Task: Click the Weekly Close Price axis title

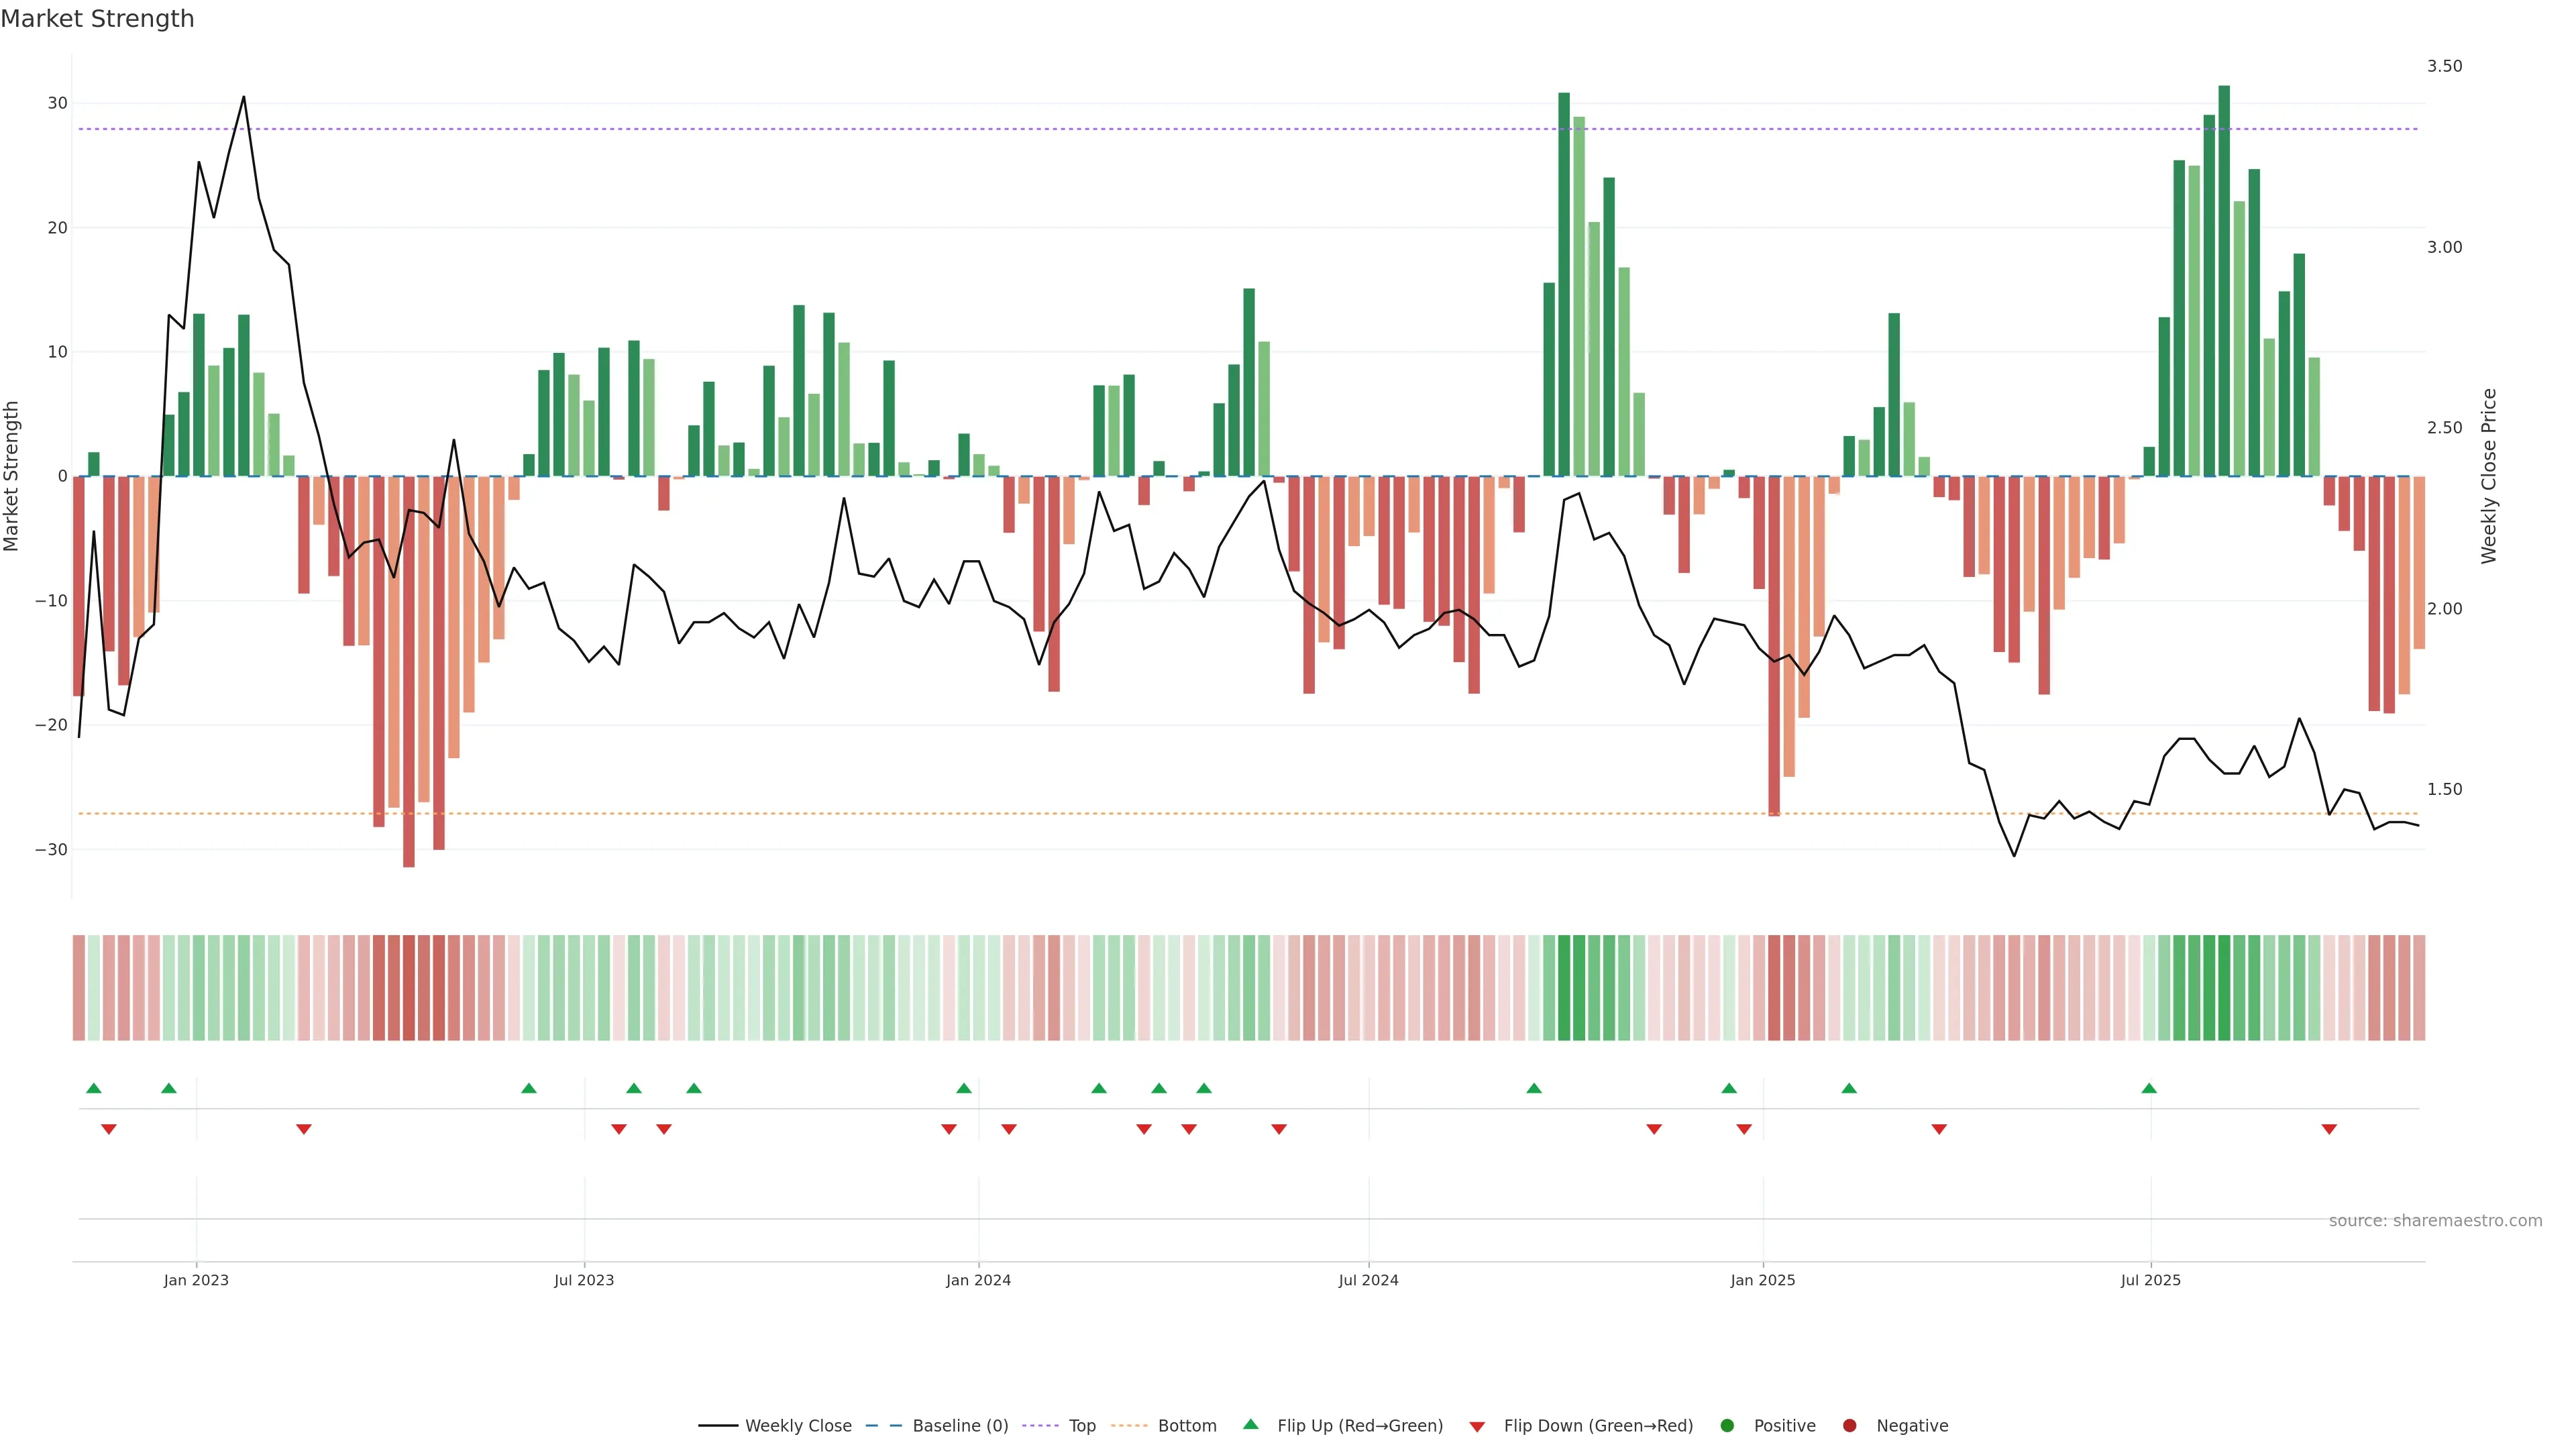Action: [2489, 476]
